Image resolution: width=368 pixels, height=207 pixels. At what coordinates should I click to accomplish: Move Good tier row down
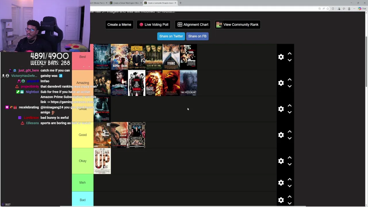pyautogui.click(x=290, y=138)
